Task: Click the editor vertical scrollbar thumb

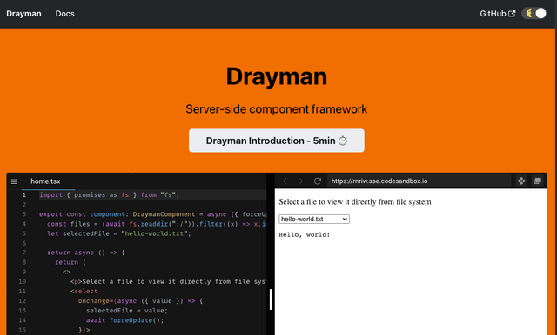Action: pos(271,299)
